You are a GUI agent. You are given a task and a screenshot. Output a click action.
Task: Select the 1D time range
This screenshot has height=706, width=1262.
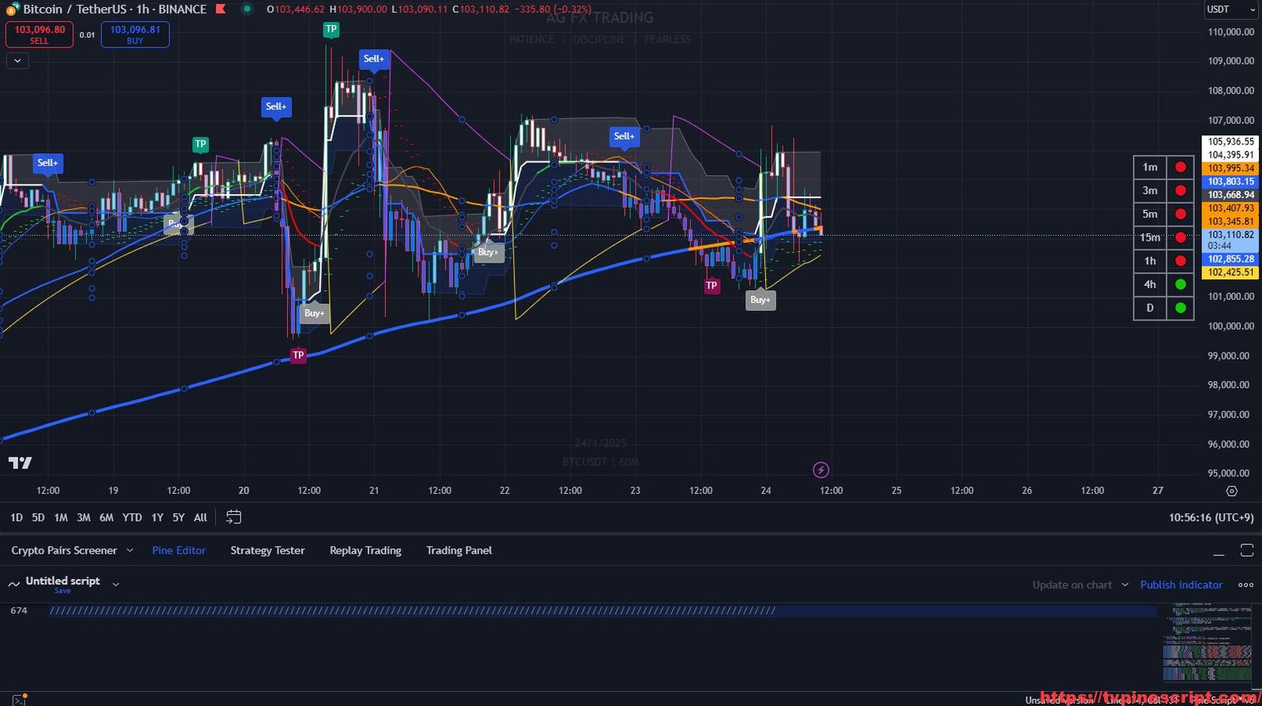(x=16, y=517)
